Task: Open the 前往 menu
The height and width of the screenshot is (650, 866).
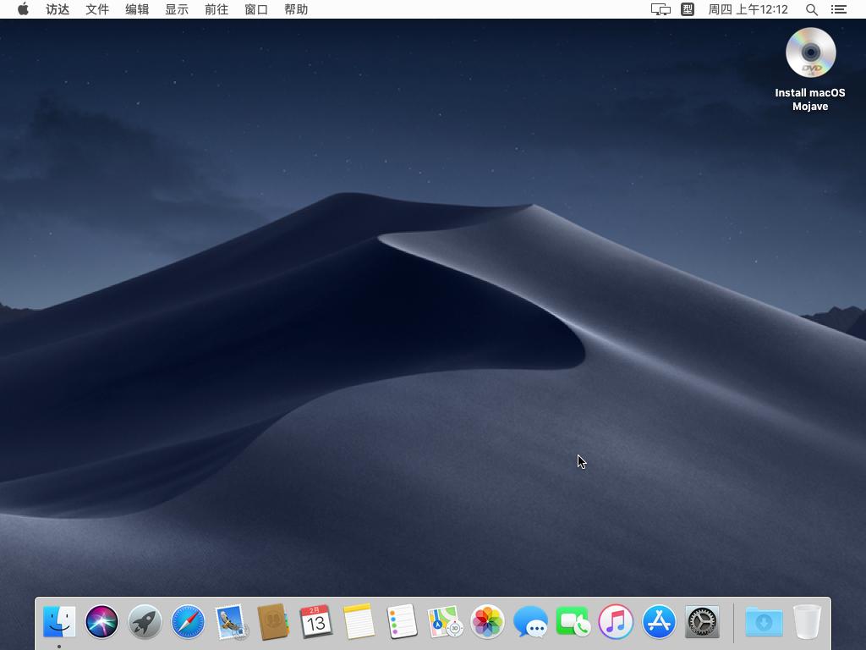Action: (216, 9)
